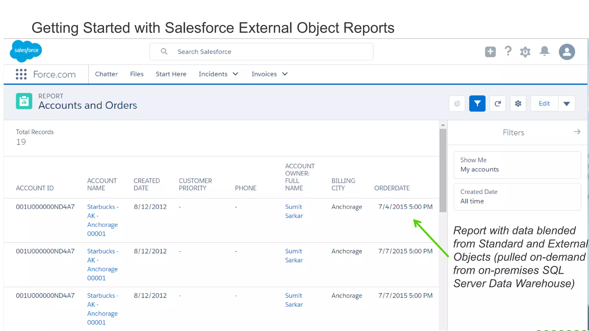Click the BILLING CITY column header
Viewport: 589px width, 331px height.
[343, 184]
